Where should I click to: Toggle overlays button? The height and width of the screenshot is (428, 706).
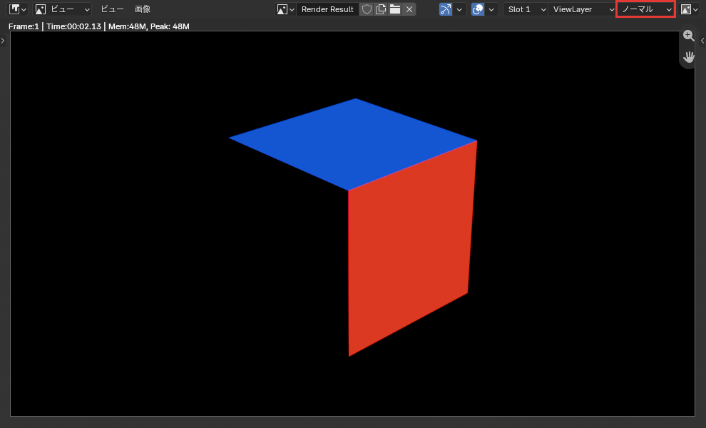(x=478, y=9)
